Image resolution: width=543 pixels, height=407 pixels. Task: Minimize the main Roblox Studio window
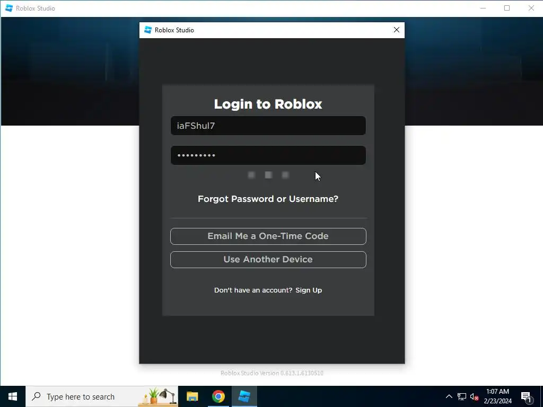[x=483, y=8]
